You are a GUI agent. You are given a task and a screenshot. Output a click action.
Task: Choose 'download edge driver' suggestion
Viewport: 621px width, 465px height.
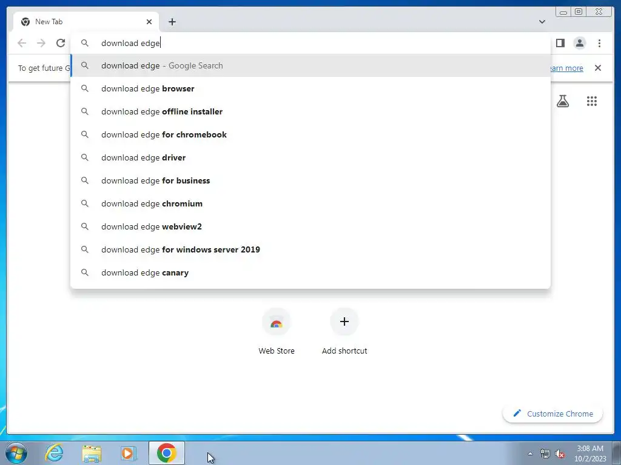pos(310,157)
